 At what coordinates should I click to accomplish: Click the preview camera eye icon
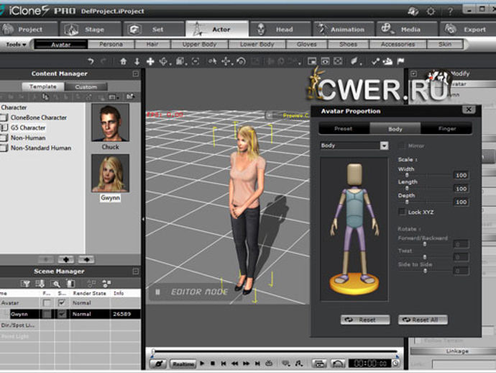pyautogui.click(x=325, y=61)
